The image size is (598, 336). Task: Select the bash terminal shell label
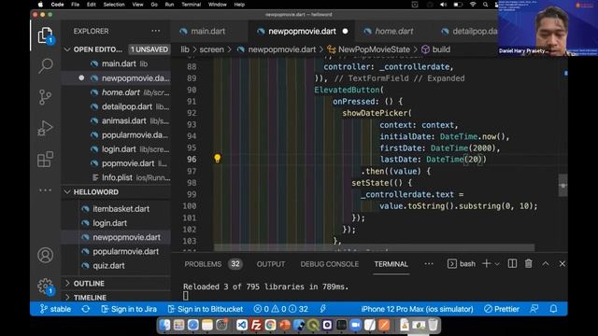coord(462,263)
